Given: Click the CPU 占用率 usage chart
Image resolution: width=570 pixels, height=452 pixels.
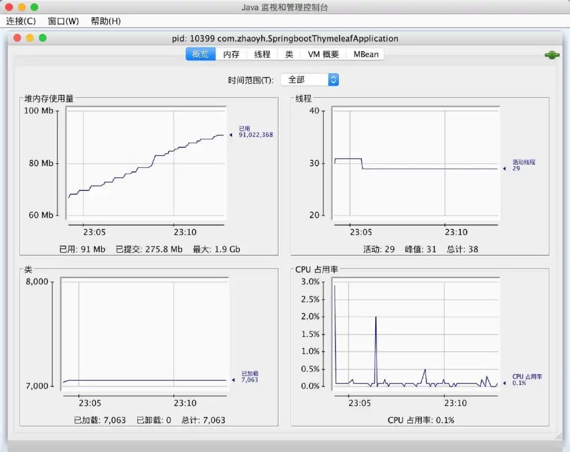Looking at the screenshot, I should [416, 334].
